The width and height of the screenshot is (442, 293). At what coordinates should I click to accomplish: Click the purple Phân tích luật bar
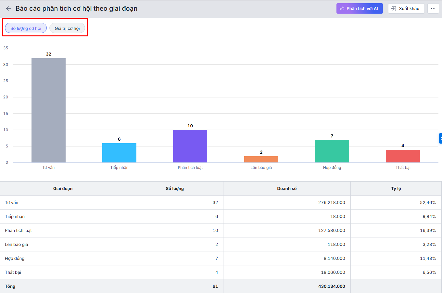pos(190,146)
